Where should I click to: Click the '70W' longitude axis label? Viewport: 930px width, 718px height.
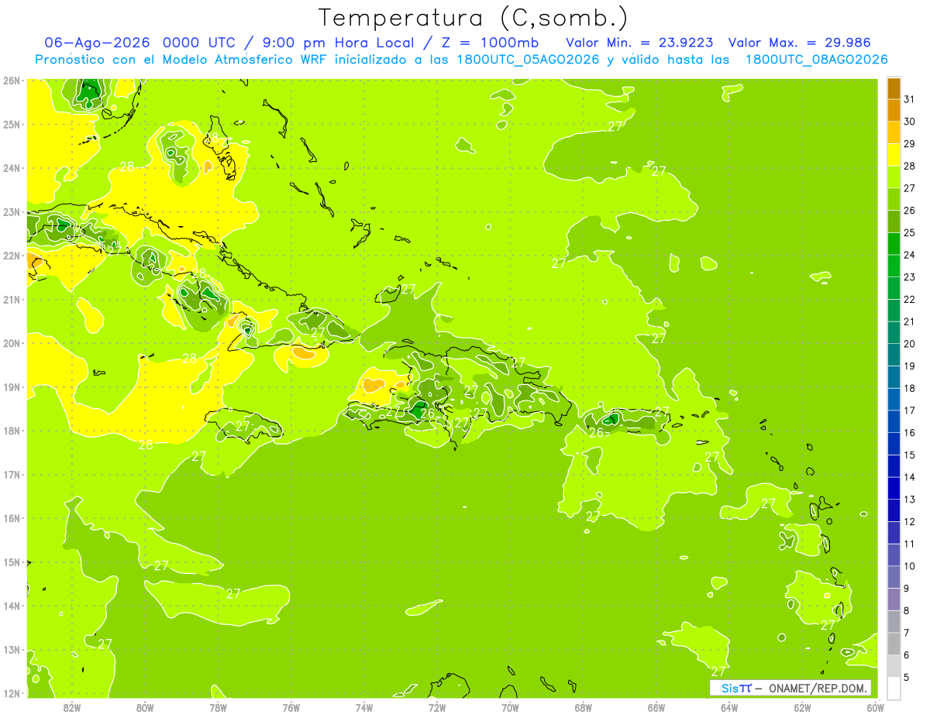510,707
